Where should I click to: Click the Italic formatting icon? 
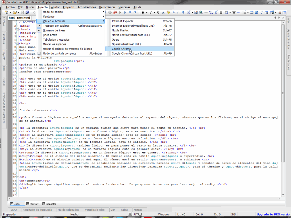tap(150, 12)
